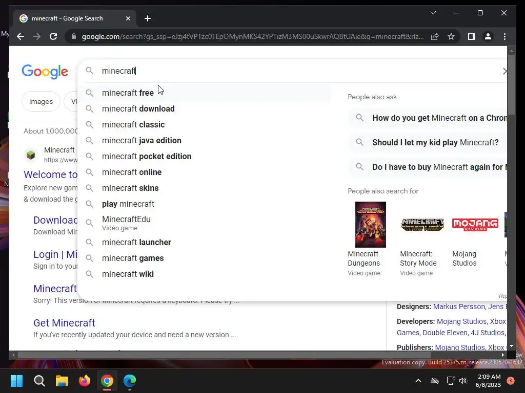The width and height of the screenshot is (525, 393).
Task: Reload the page with the refresh icon
Action: click(x=53, y=36)
